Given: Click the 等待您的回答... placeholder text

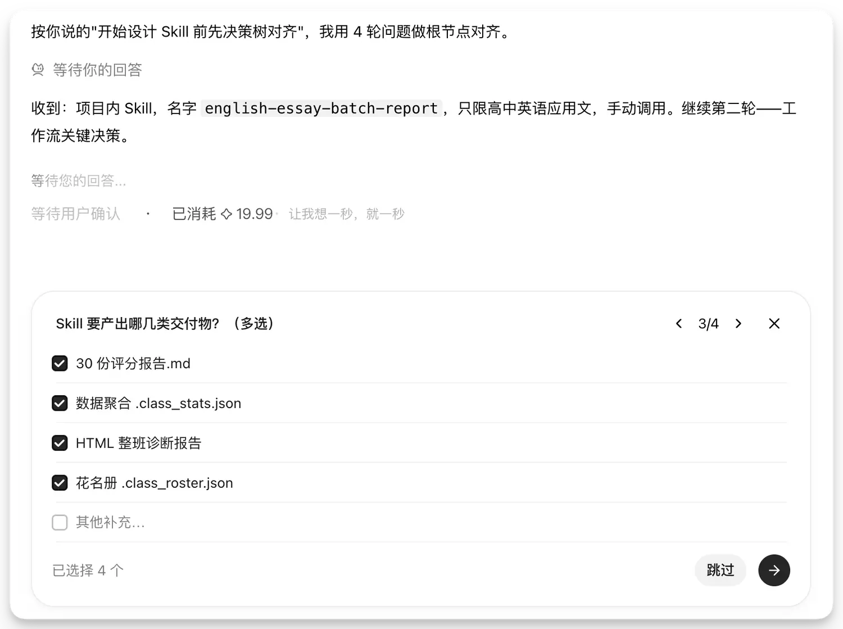Looking at the screenshot, I should coord(79,180).
